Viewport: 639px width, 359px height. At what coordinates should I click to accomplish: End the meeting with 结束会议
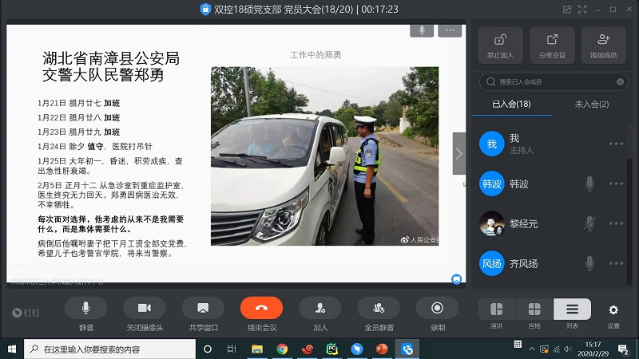point(262,308)
